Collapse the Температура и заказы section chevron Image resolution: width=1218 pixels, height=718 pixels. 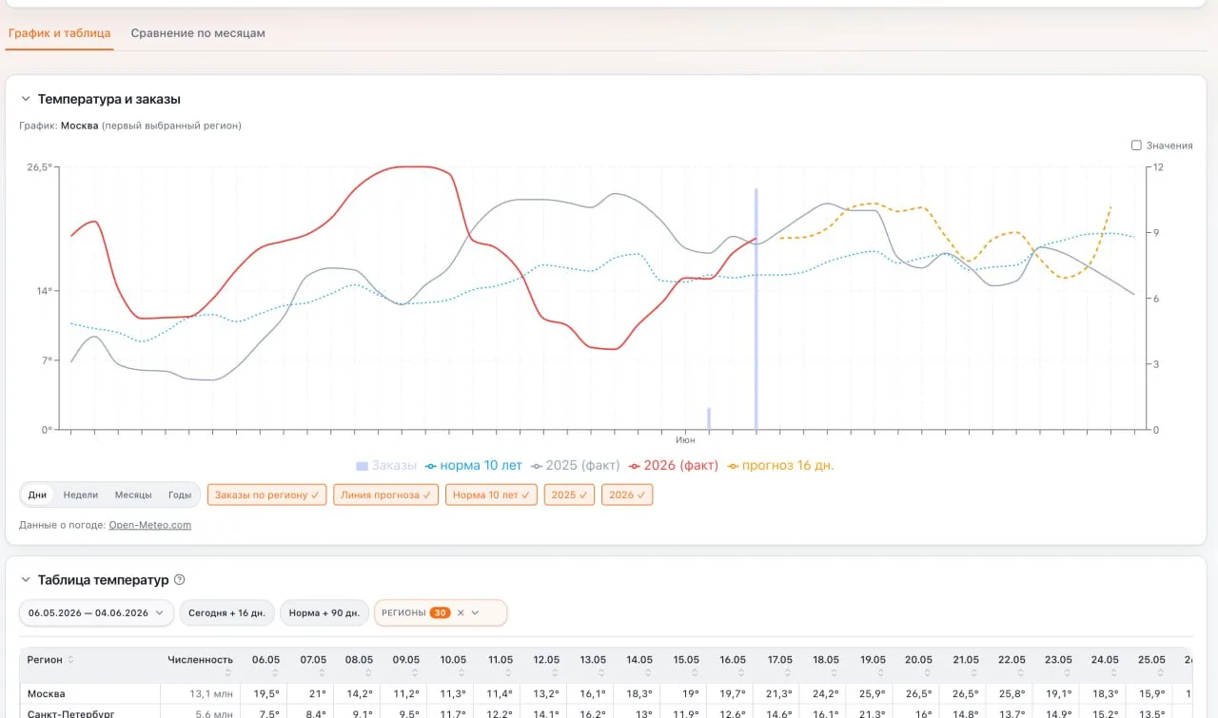click(26, 99)
